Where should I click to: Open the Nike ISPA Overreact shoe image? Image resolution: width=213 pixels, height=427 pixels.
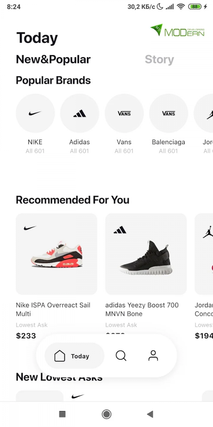(56, 254)
